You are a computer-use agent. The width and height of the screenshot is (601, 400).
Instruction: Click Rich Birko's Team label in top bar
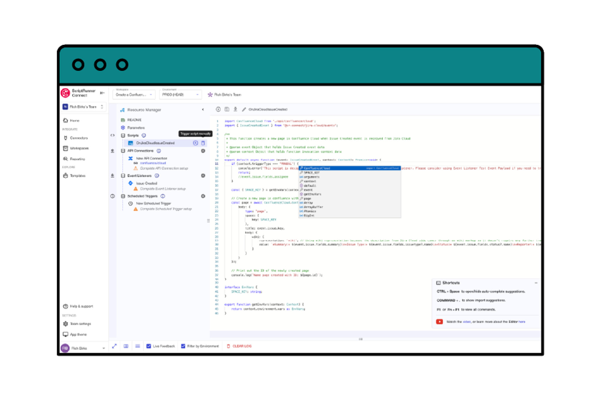227,95
